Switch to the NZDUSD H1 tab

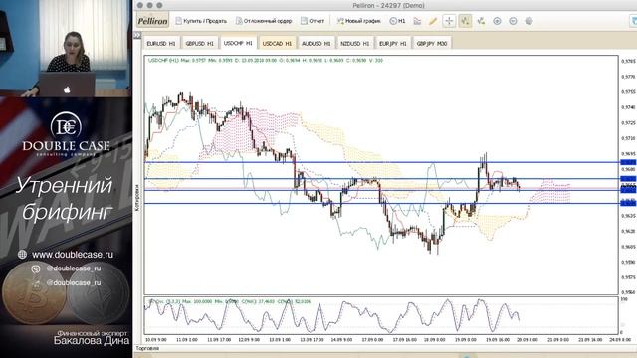pos(354,43)
